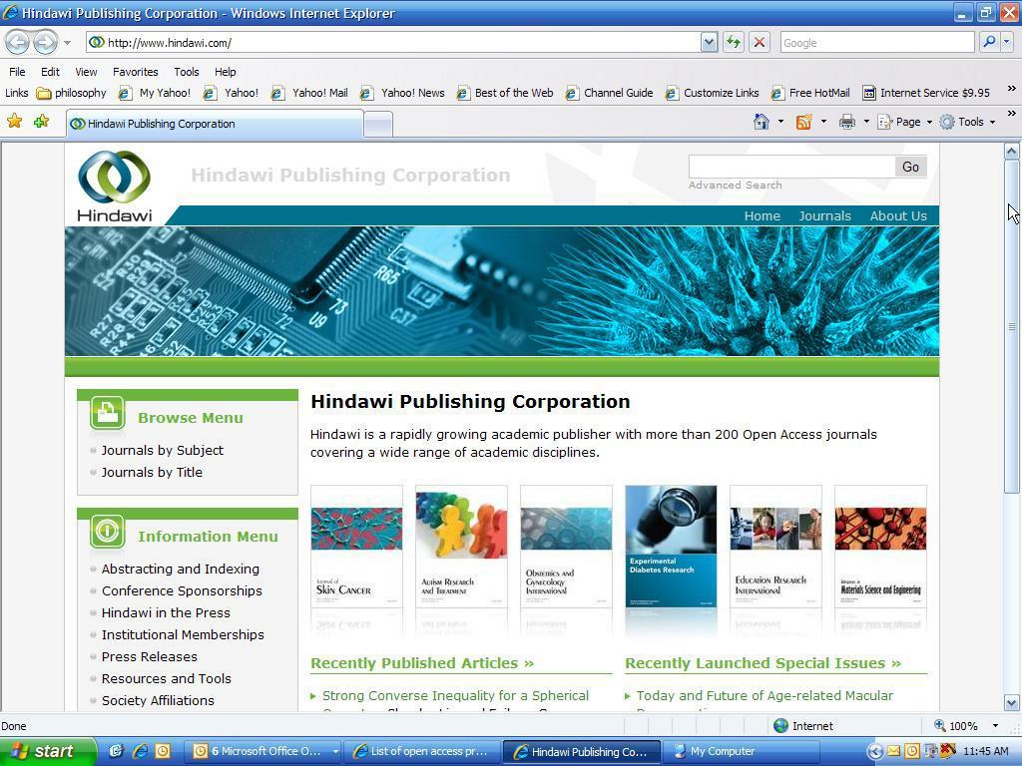The image size is (1022, 766).
Task: Open the Free HotMail bookmark
Action: click(x=810, y=93)
